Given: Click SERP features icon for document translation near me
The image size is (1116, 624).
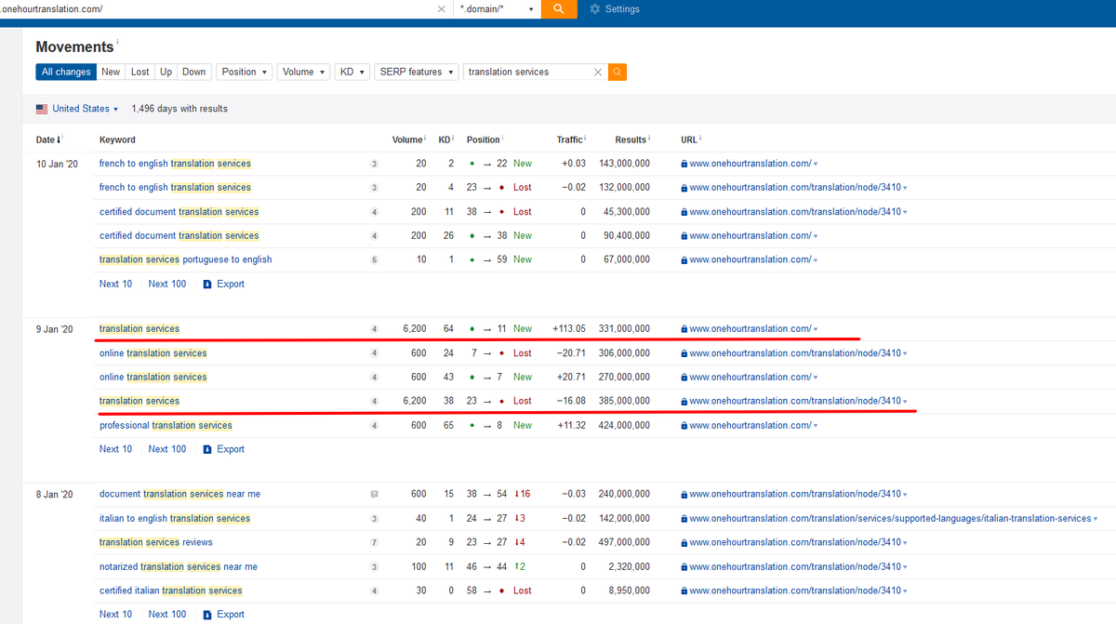Looking at the screenshot, I should tap(374, 494).
